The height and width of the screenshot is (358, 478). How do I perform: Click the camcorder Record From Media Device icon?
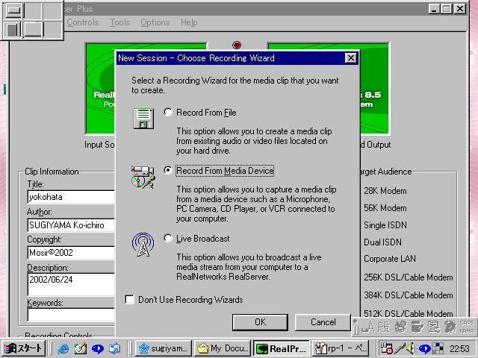tap(143, 178)
